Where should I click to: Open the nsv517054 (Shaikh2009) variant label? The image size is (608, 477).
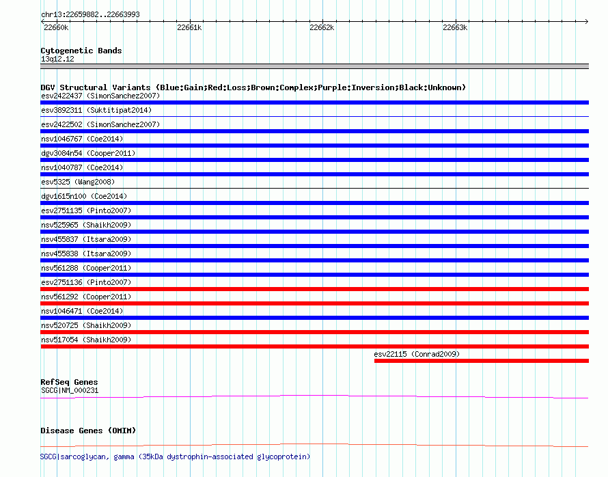point(86,340)
